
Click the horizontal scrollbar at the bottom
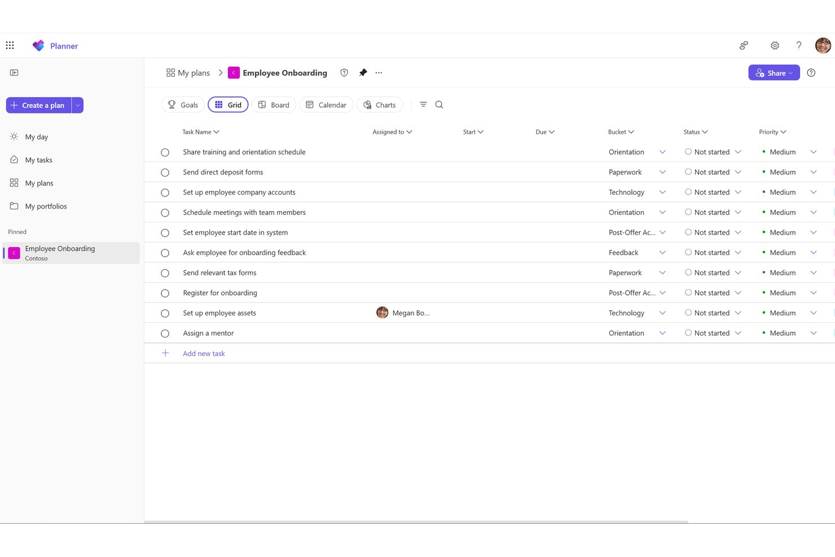coord(416,522)
